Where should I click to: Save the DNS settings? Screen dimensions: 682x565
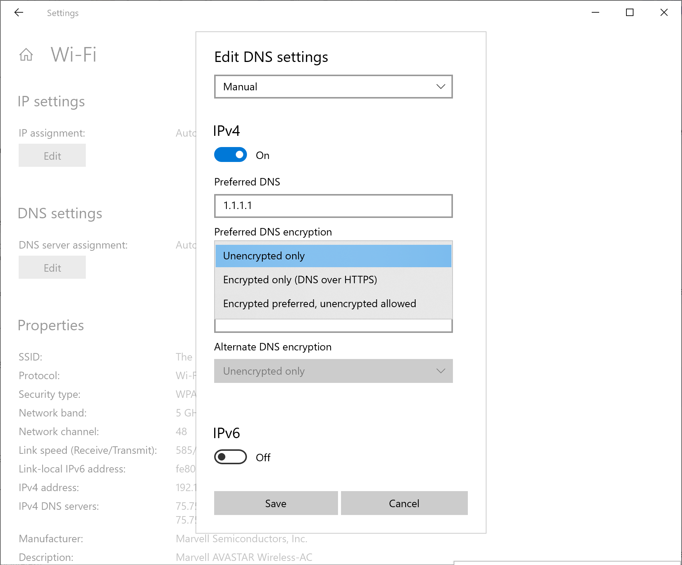coord(275,503)
